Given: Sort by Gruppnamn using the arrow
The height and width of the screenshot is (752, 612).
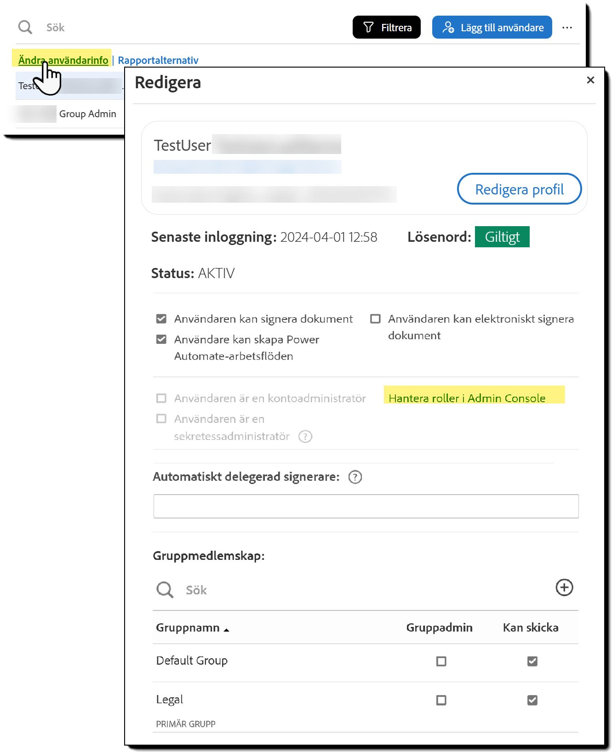Looking at the screenshot, I should [x=226, y=629].
